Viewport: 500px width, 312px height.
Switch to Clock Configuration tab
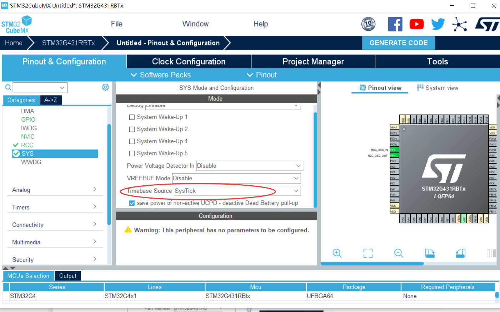click(189, 62)
